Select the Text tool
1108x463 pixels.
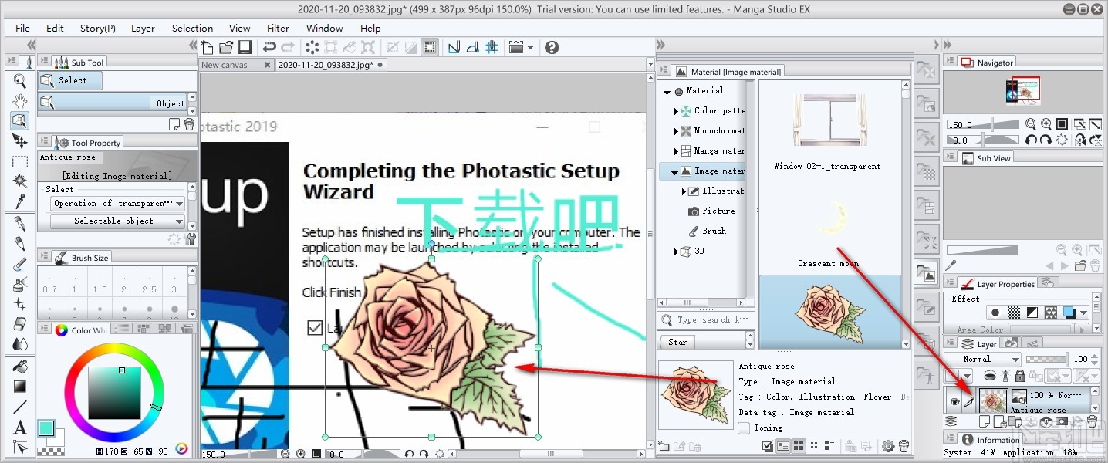[x=20, y=427]
